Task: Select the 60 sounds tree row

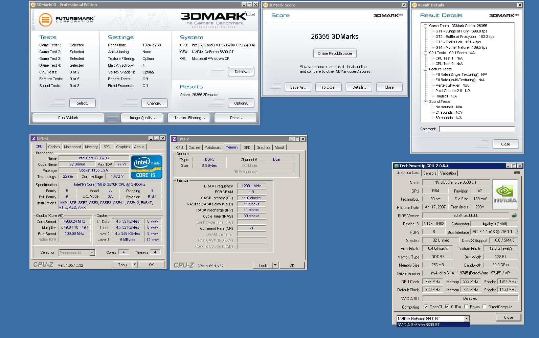Action: click(x=448, y=118)
